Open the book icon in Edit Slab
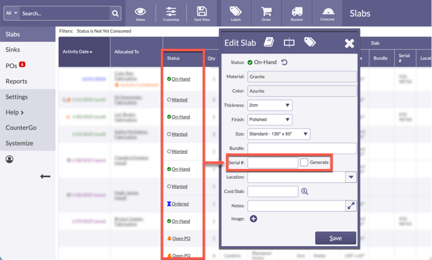432x260 pixels. tap(269, 43)
